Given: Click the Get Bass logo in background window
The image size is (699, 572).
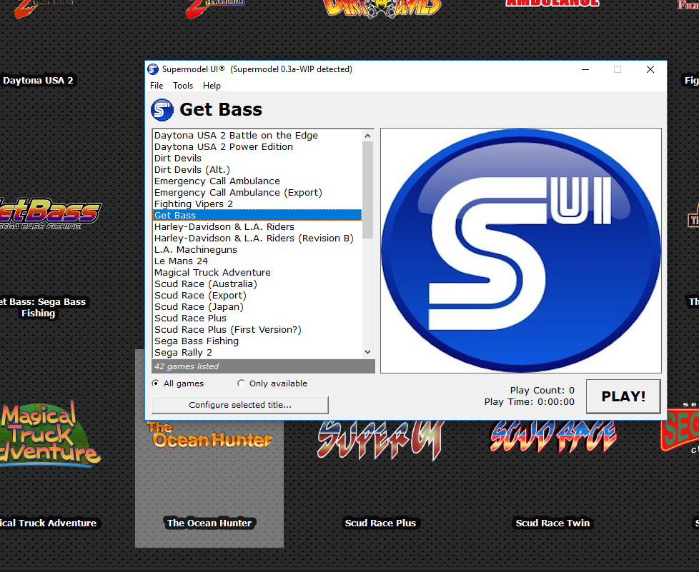Looking at the screenshot, I should coord(50,214).
